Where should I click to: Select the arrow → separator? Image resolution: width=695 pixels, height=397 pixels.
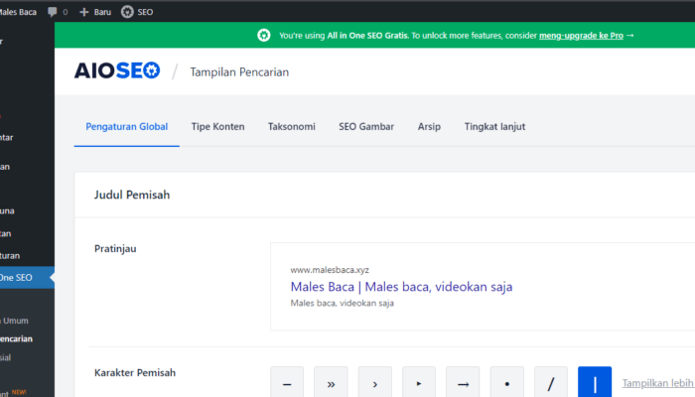463,383
